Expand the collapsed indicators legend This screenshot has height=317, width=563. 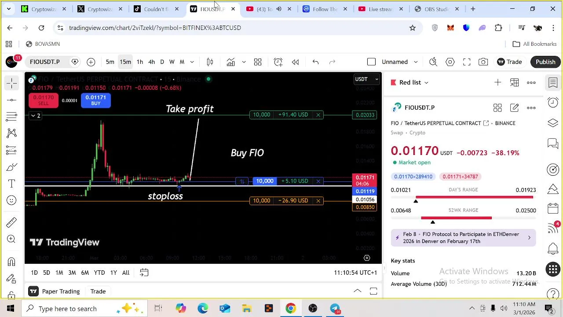coord(35,116)
